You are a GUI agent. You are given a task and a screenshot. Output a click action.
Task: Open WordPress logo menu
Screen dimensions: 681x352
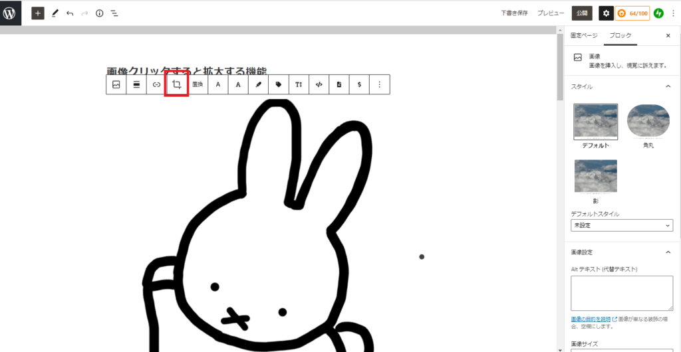pyautogui.click(x=11, y=13)
